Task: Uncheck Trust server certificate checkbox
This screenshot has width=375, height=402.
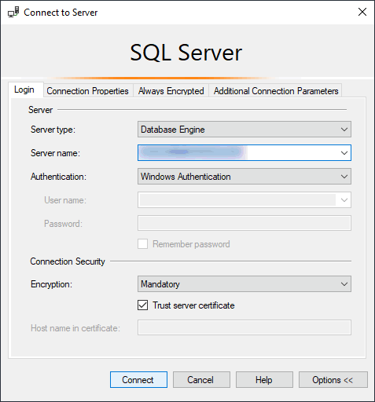Action: tap(142, 305)
